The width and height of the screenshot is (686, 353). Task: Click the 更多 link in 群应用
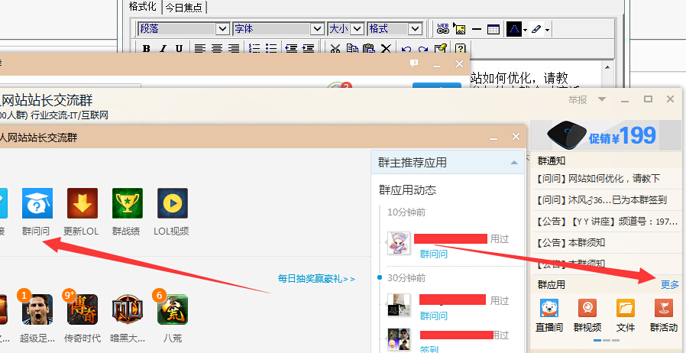[670, 284]
